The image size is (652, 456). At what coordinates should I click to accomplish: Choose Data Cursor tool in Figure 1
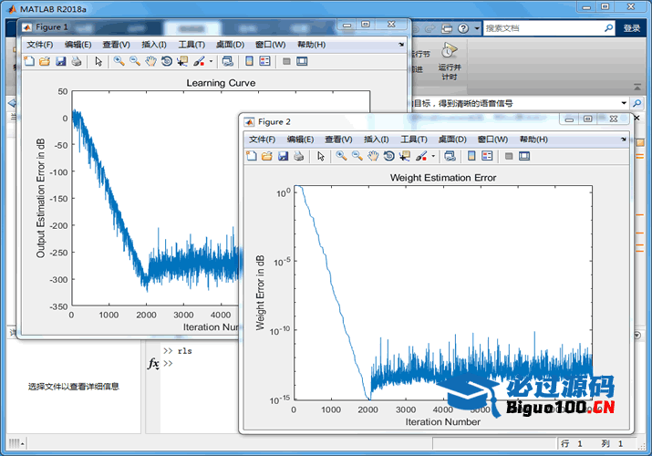click(182, 61)
